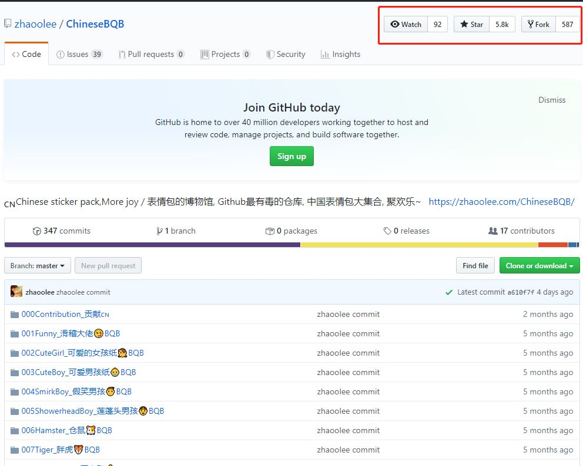
Task: Click "2 months ago" in 000Contribution row
Action: click(x=548, y=314)
